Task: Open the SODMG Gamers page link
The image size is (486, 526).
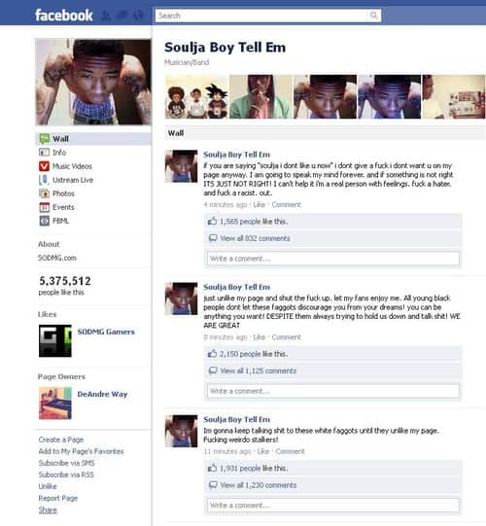Action: click(x=106, y=332)
